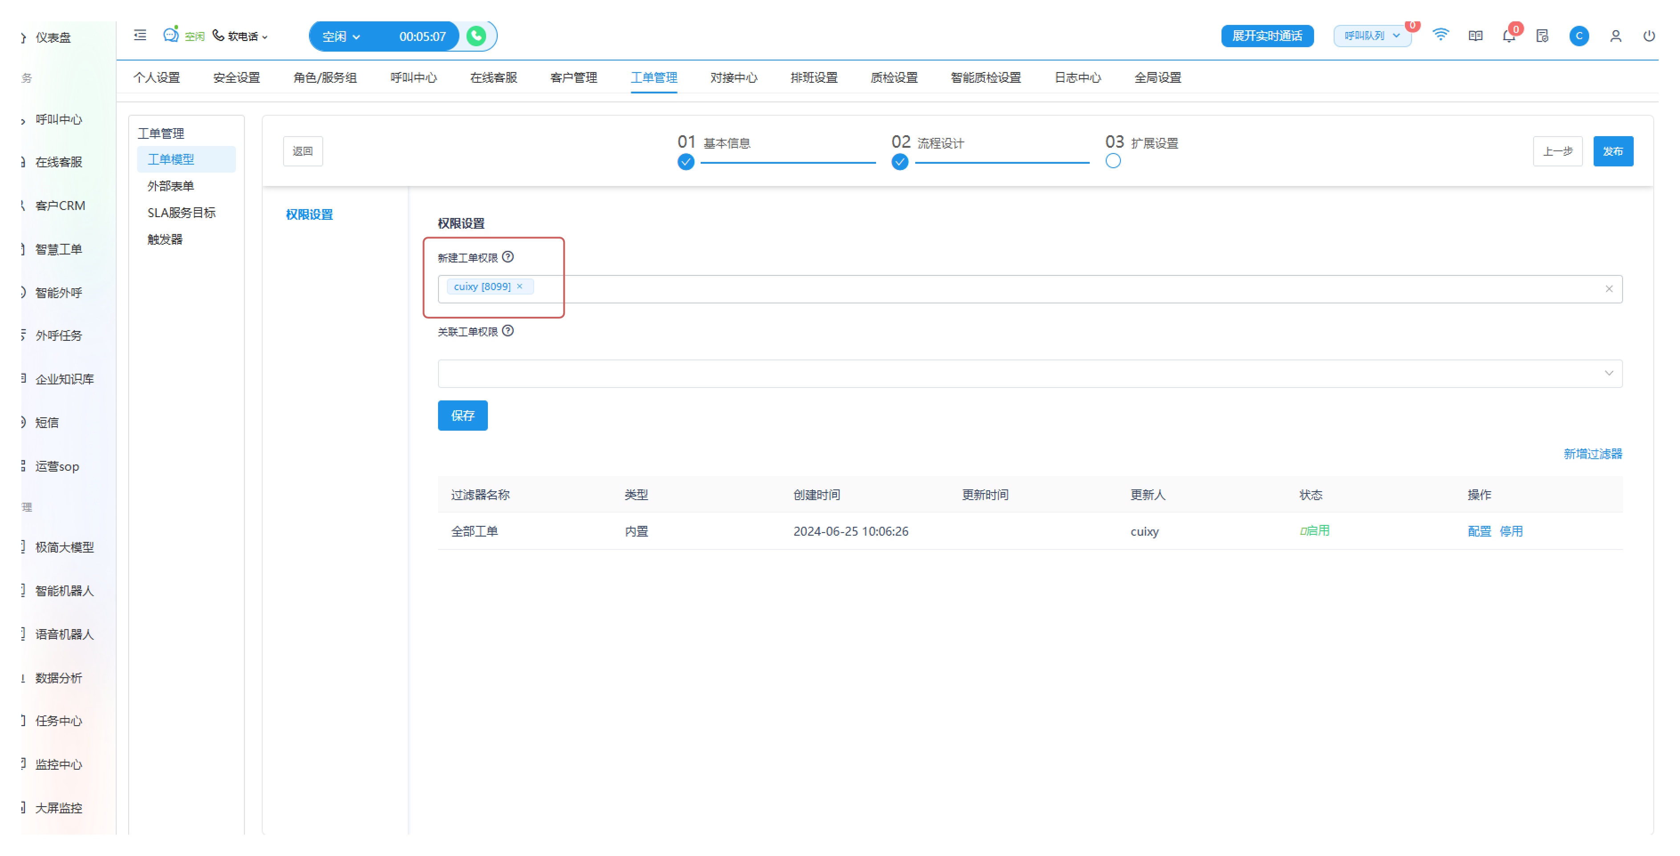Switch to the 排班设置 tab
The width and height of the screenshot is (1680, 856).
(814, 77)
